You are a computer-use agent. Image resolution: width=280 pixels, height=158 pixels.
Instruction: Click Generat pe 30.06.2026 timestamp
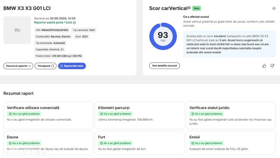pyautogui.click(x=55, y=18)
